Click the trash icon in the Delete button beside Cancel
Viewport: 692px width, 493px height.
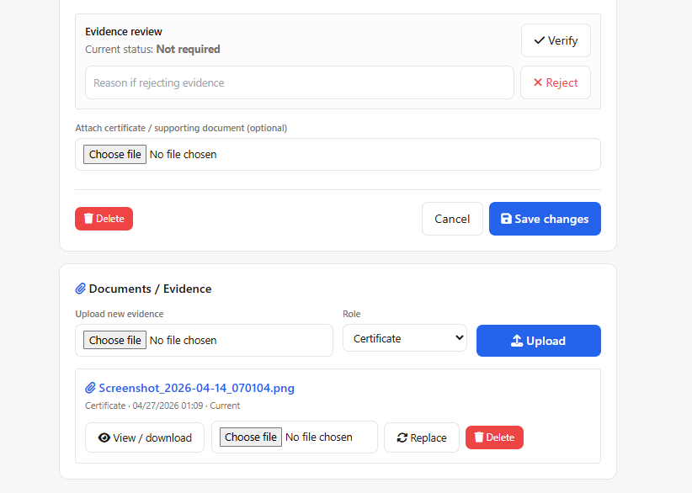click(88, 218)
